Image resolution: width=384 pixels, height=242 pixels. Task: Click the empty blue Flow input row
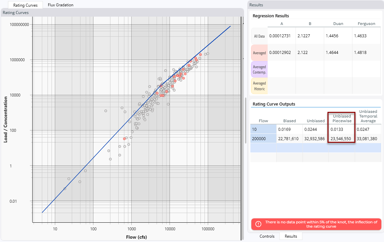point(263,148)
